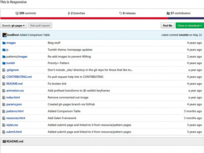Click the submit.html file icon
The image size is (204, 153).
[x=4, y=132]
